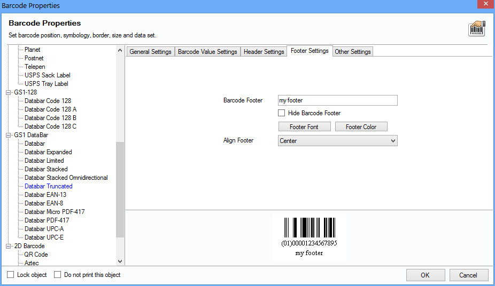495x286 pixels.
Task: Click the tree scrollbar down arrow
Action: pyautogui.click(x=120, y=261)
